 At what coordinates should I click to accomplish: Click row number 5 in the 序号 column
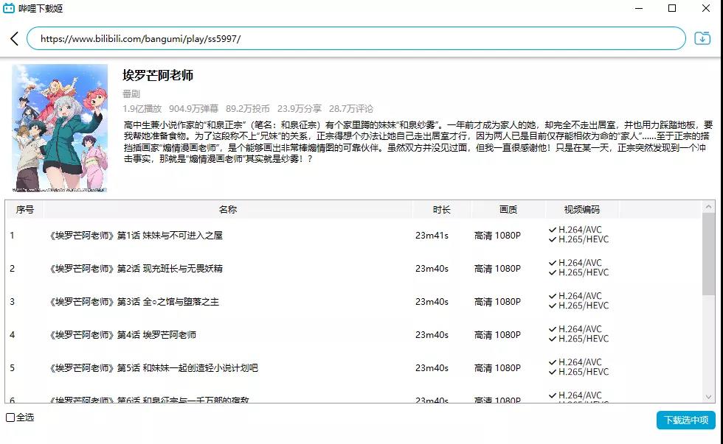[x=12, y=368]
